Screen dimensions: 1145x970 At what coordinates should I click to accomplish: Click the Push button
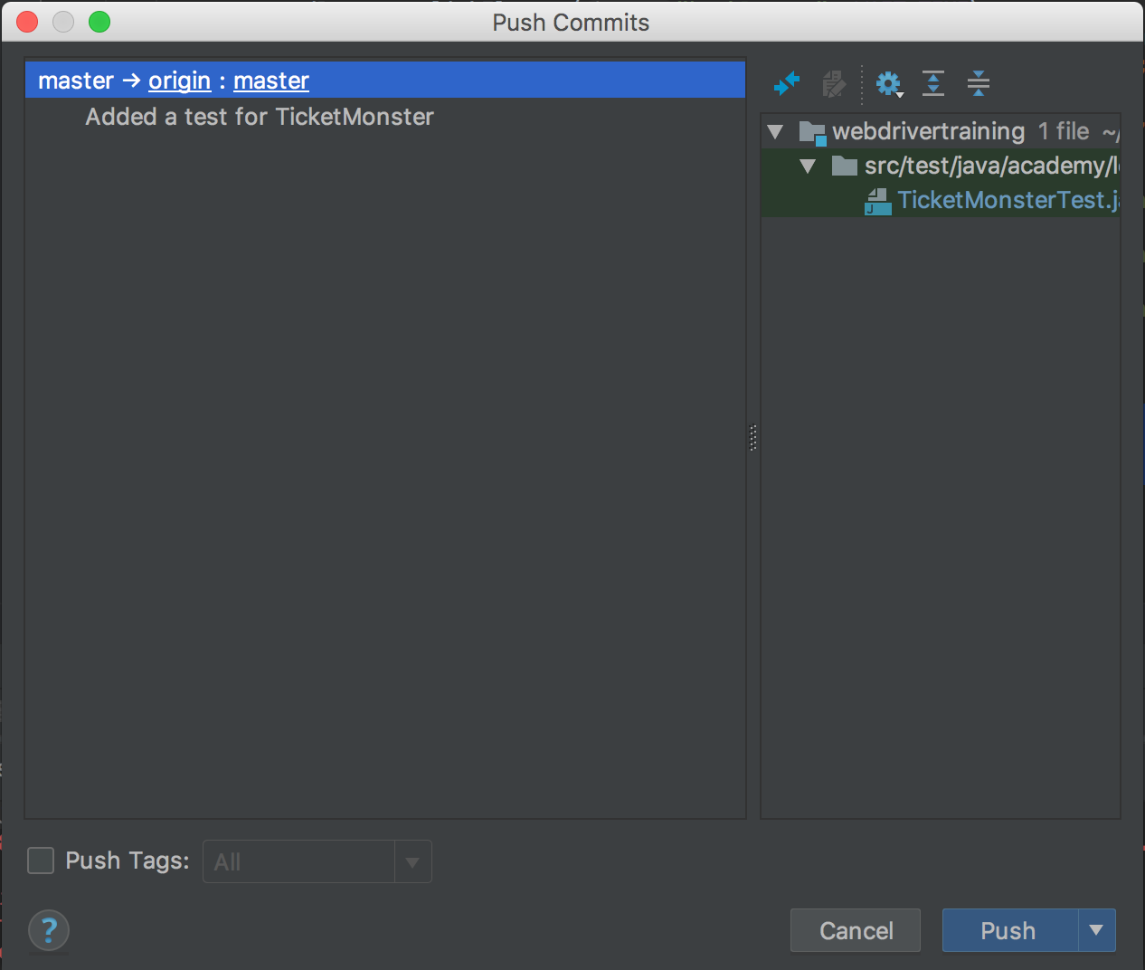[x=1008, y=930]
